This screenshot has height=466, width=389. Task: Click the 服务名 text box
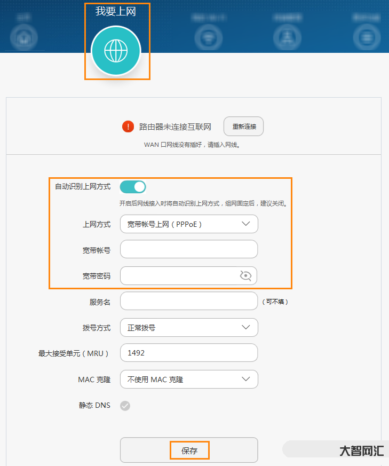tap(189, 302)
